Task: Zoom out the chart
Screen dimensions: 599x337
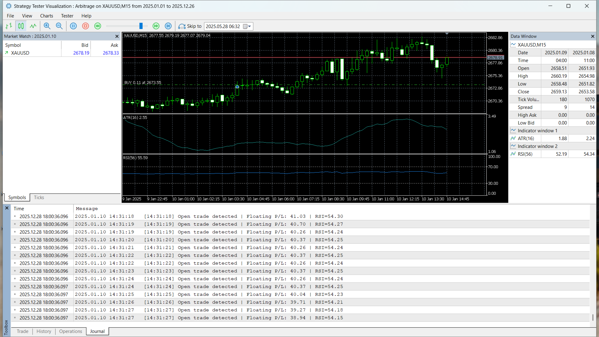Action: click(x=59, y=26)
